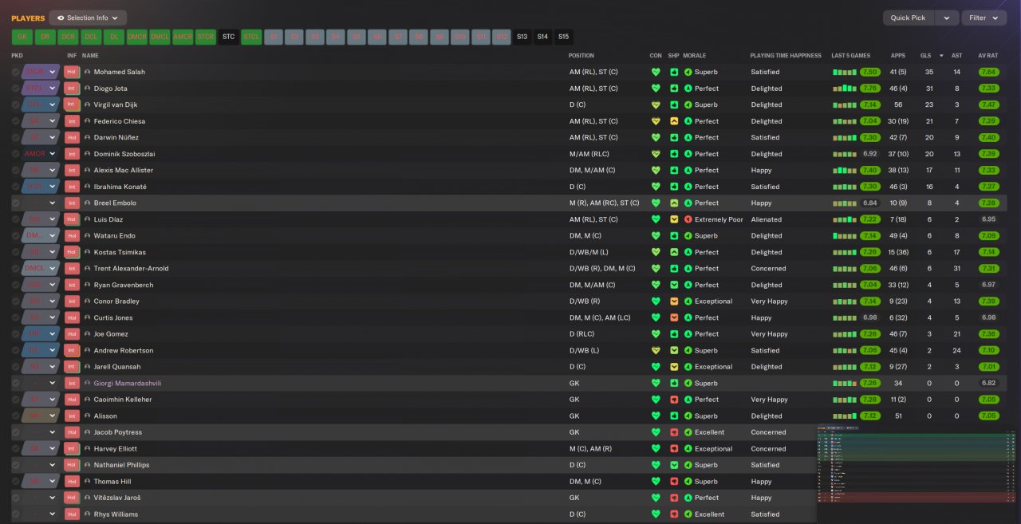Open the Filter dropdown
This screenshot has width=1021, height=524.
(984, 18)
